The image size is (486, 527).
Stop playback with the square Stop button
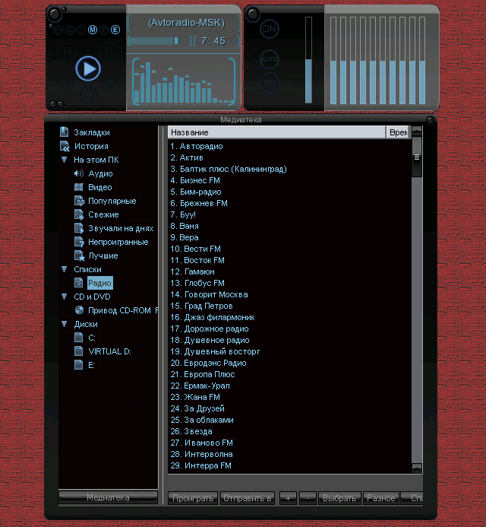(110, 83)
